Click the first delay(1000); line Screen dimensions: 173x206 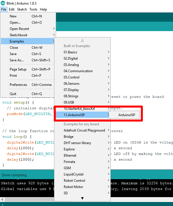coord(20,148)
